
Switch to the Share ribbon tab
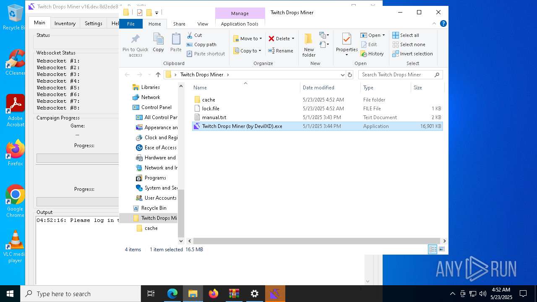[179, 24]
